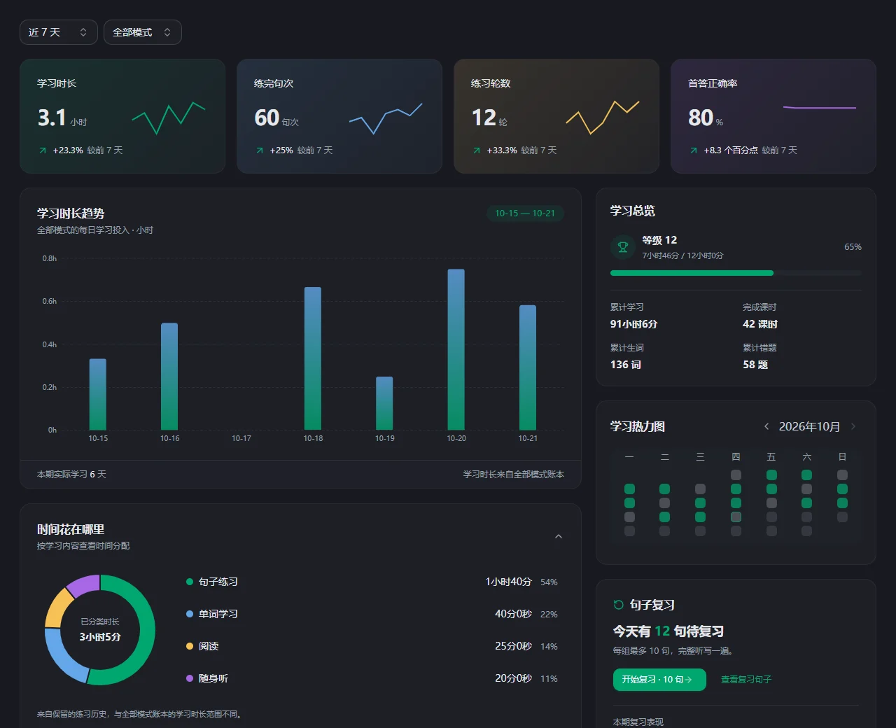This screenshot has width=896, height=728.
Task: Click the 42 课时 completed lessons value
Action: (x=760, y=324)
